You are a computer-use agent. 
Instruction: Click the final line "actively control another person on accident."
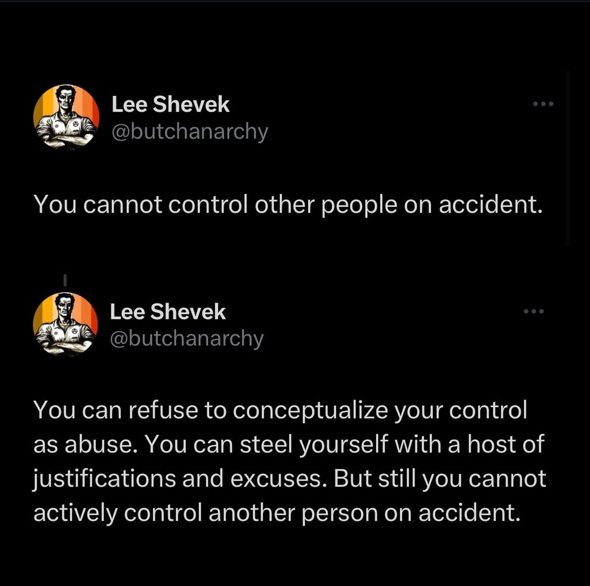tap(277, 513)
